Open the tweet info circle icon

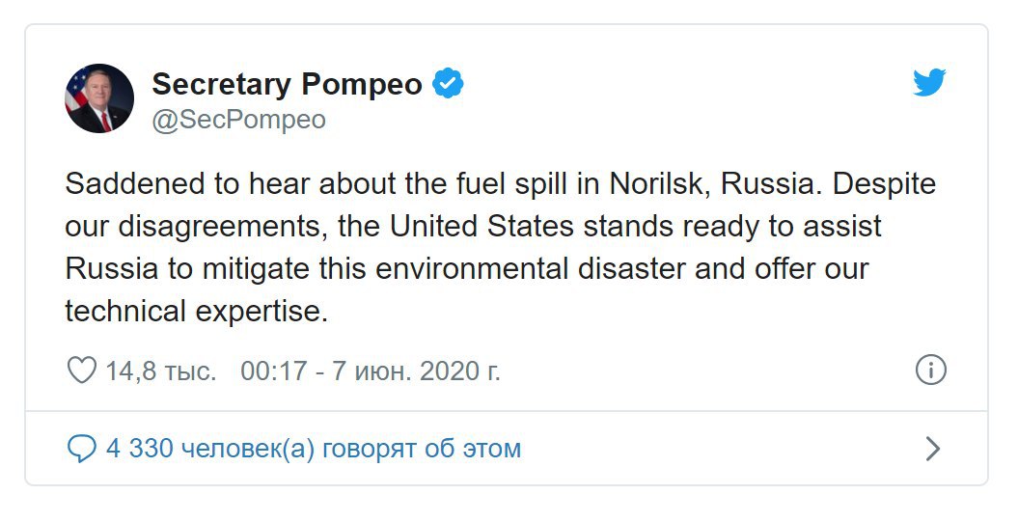[930, 370]
